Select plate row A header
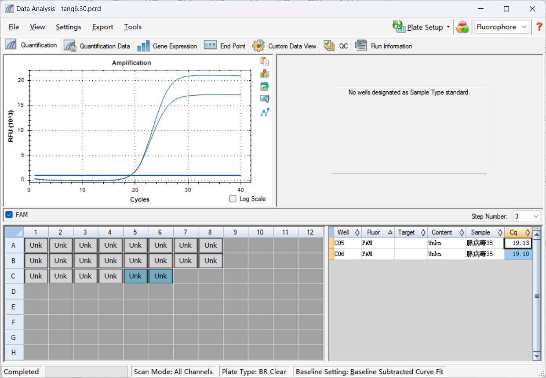The image size is (546, 378). tap(14, 245)
